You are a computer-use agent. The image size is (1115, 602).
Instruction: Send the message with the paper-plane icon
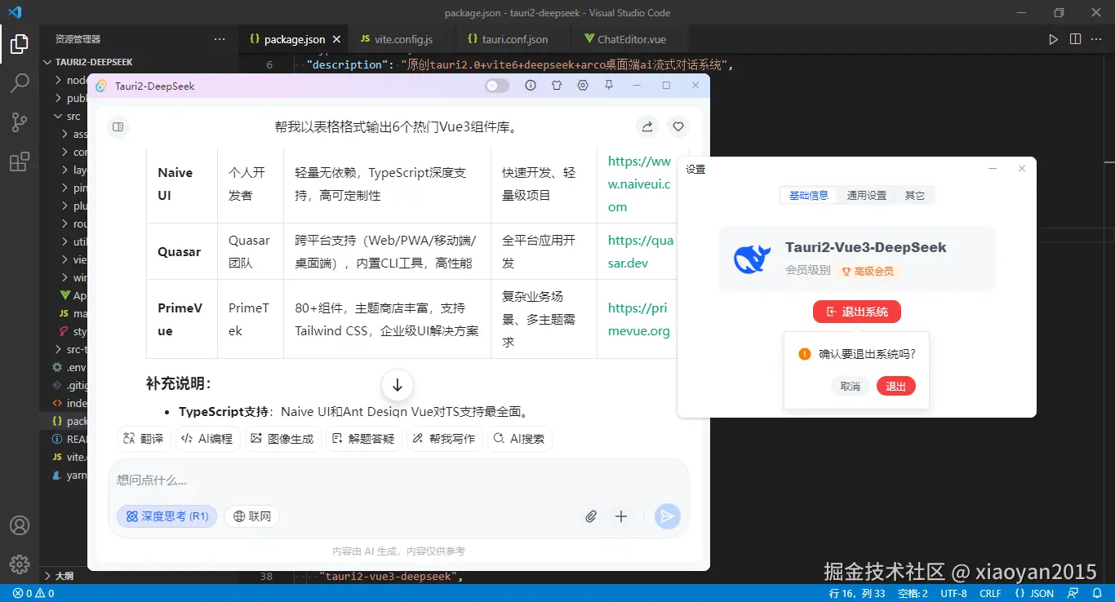tap(667, 516)
